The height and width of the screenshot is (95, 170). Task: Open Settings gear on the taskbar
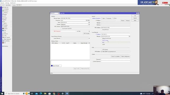[x=63, y=93]
